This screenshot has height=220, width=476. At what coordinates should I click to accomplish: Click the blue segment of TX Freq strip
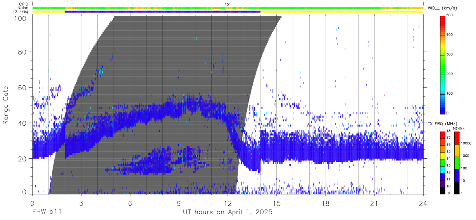point(163,12)
